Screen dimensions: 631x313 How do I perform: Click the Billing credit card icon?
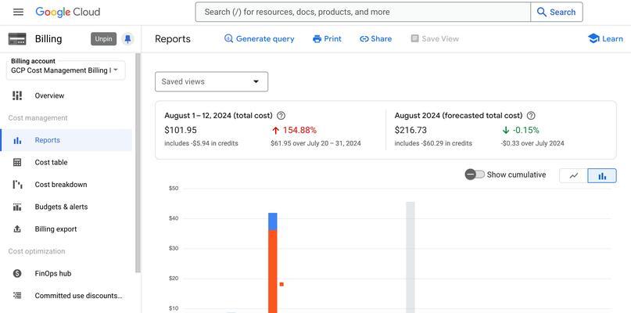click(x=17, y=39)
